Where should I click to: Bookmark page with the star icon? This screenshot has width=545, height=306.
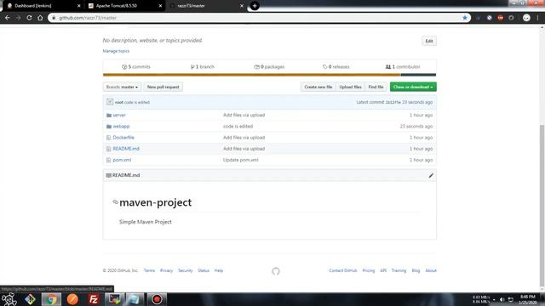pyautogui.click(x=465, y=18)
